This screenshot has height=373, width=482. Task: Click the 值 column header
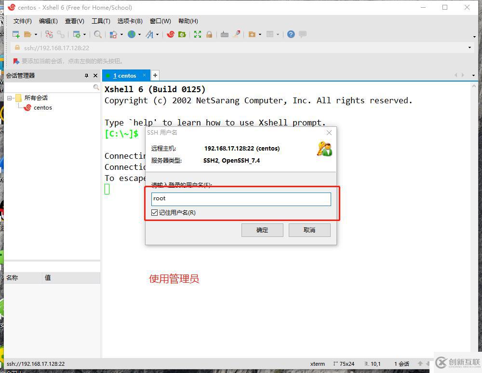click(71, 277)
